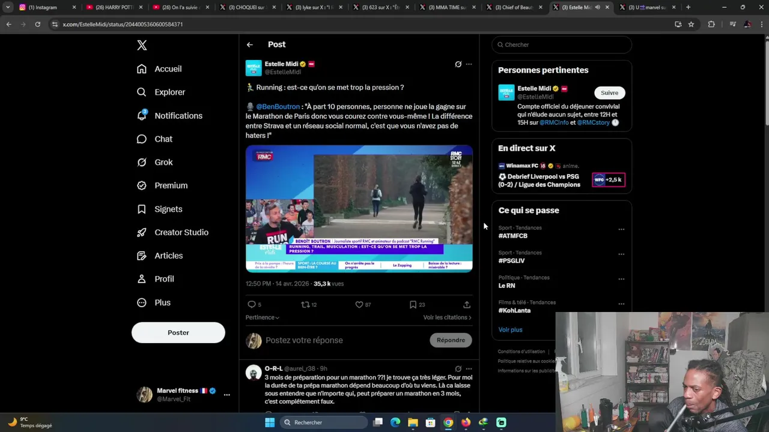
Task: Open Firefox from the taskbar
Action: pyautogui.click(x=466, y=423)
